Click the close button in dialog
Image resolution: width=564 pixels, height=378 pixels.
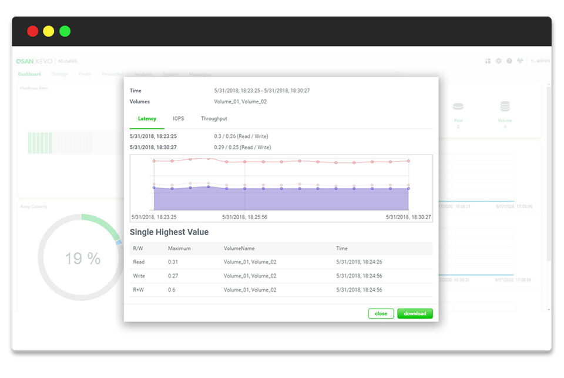pos(381,313)
